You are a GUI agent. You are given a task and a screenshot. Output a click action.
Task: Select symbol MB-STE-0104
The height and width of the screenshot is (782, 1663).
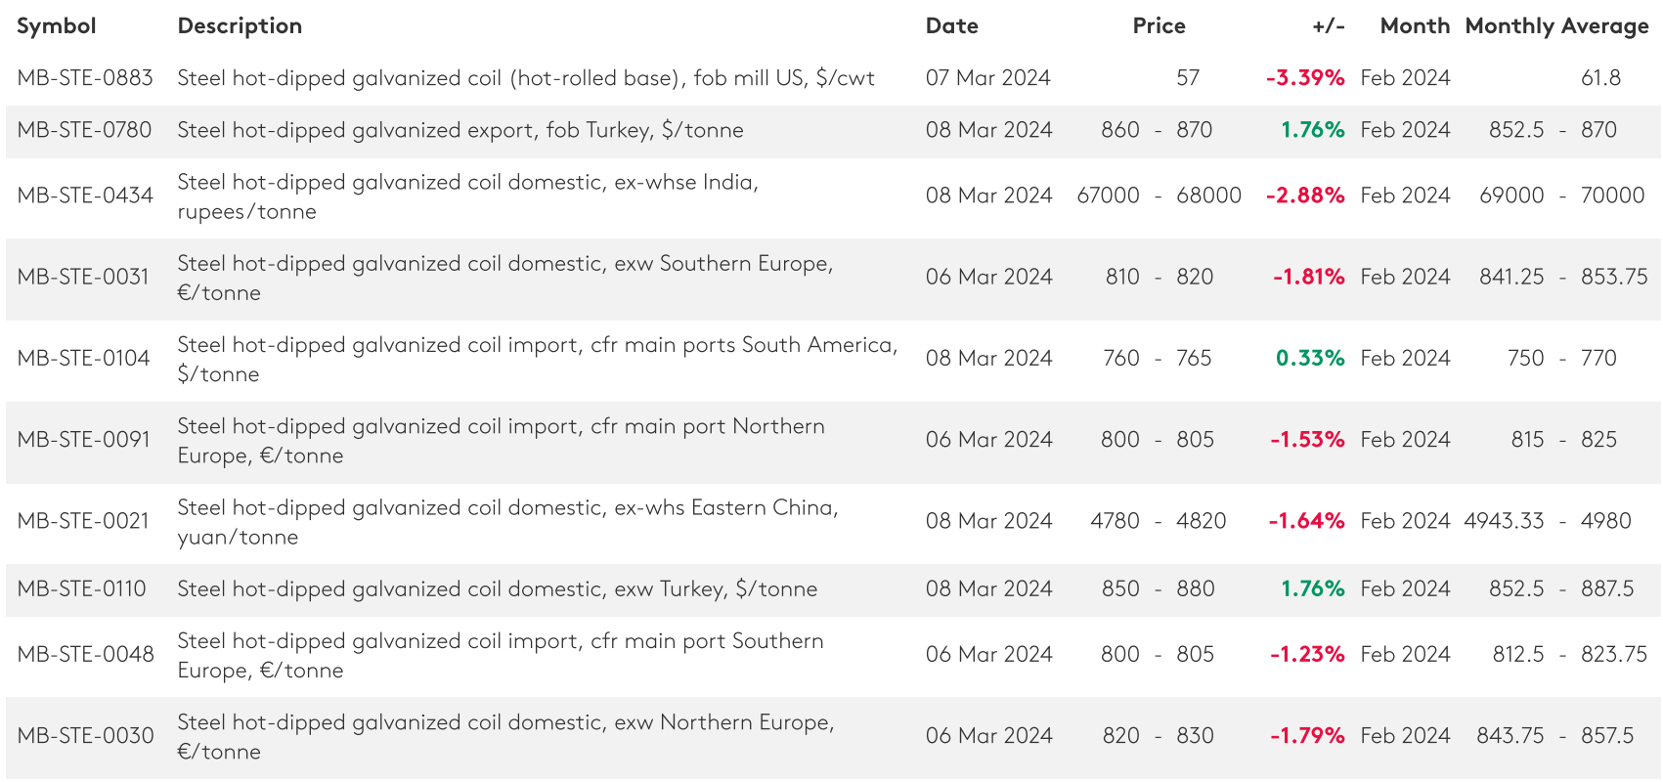(83, 358)
